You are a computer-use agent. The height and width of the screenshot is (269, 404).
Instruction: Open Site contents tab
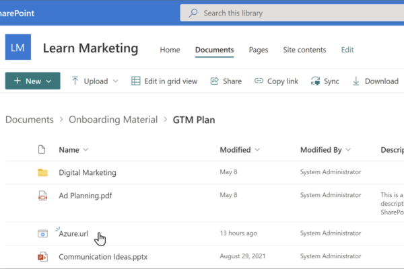[304, 50]
